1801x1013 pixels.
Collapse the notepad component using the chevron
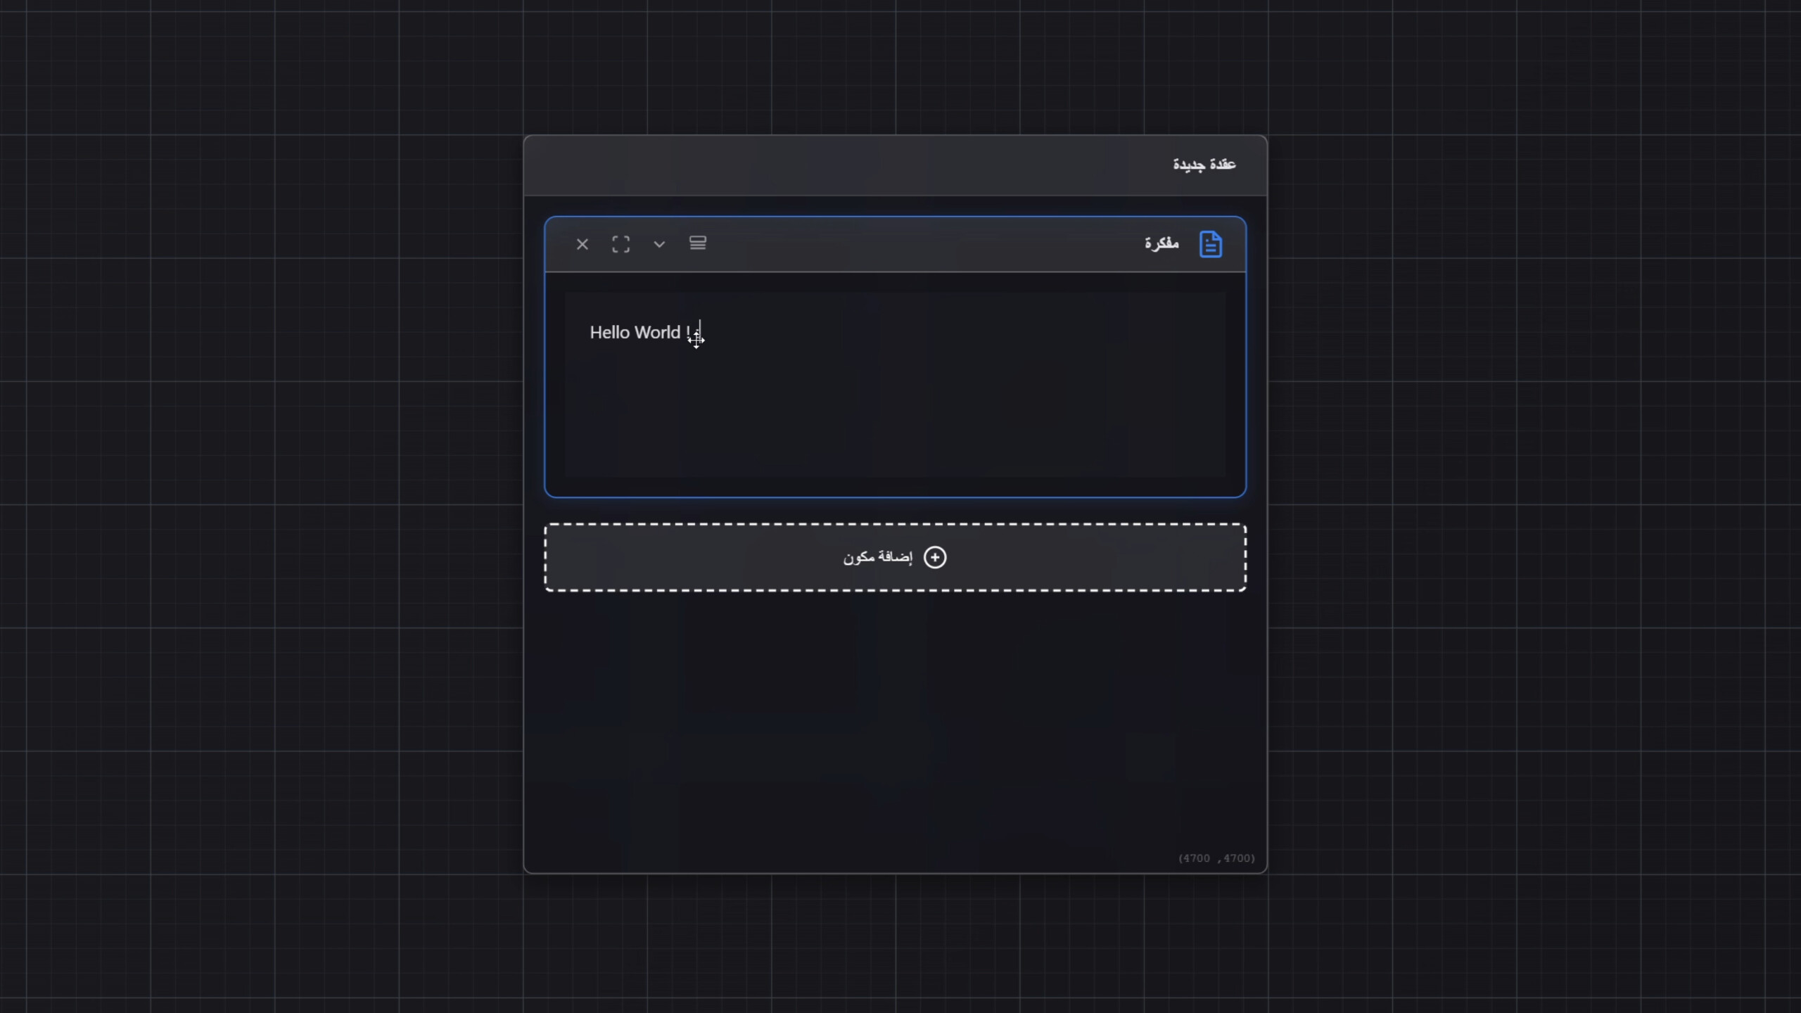pyautogui.click(x=659, y=244)
